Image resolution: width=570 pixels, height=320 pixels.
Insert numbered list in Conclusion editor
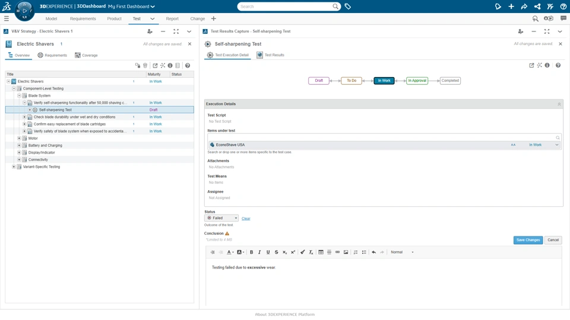click(356, 252)
